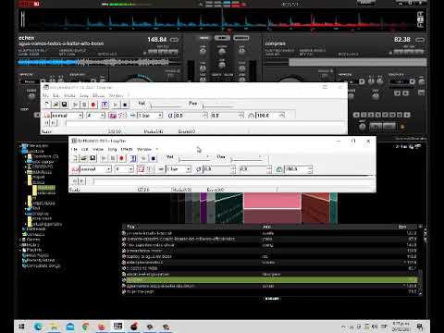This screenshot has width=444, height=333.
Task: Open the 1 bar dropdown in the foreground window
Action: click(188, 169)
